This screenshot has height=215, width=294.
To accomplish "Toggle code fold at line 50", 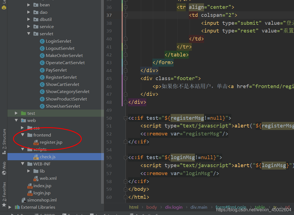I will coord(126,118).
